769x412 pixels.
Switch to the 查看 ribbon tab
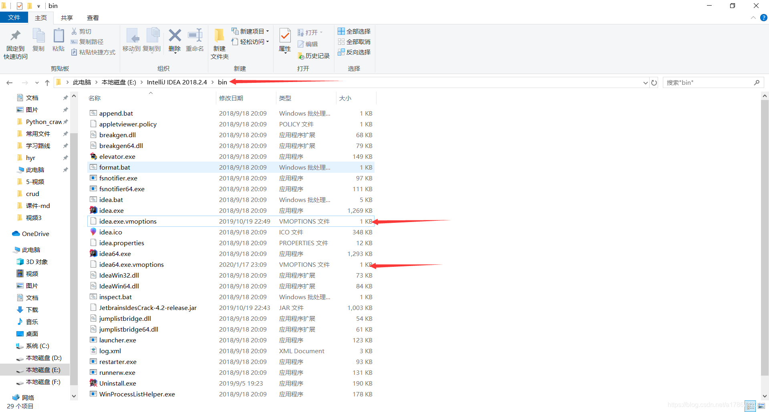(93, 18)
